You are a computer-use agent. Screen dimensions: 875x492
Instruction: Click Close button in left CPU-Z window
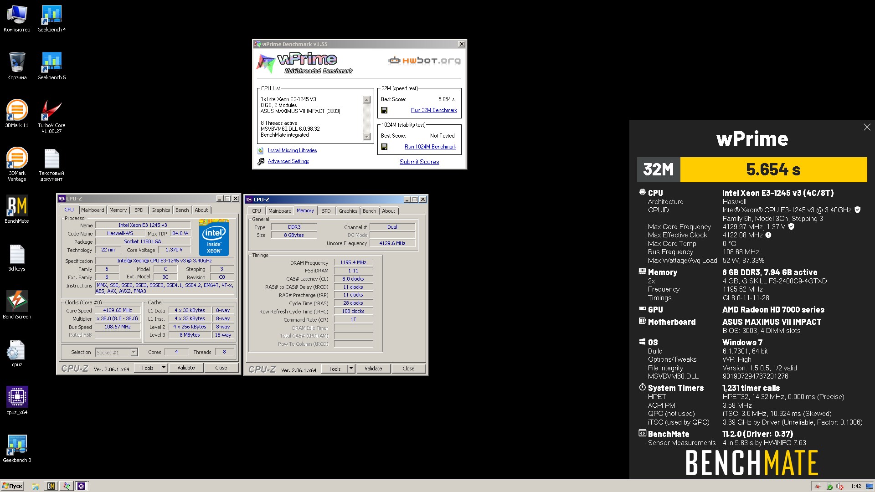point(221,368)
